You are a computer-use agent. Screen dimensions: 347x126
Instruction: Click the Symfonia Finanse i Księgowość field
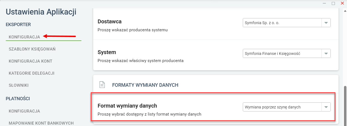pos(287,54)
